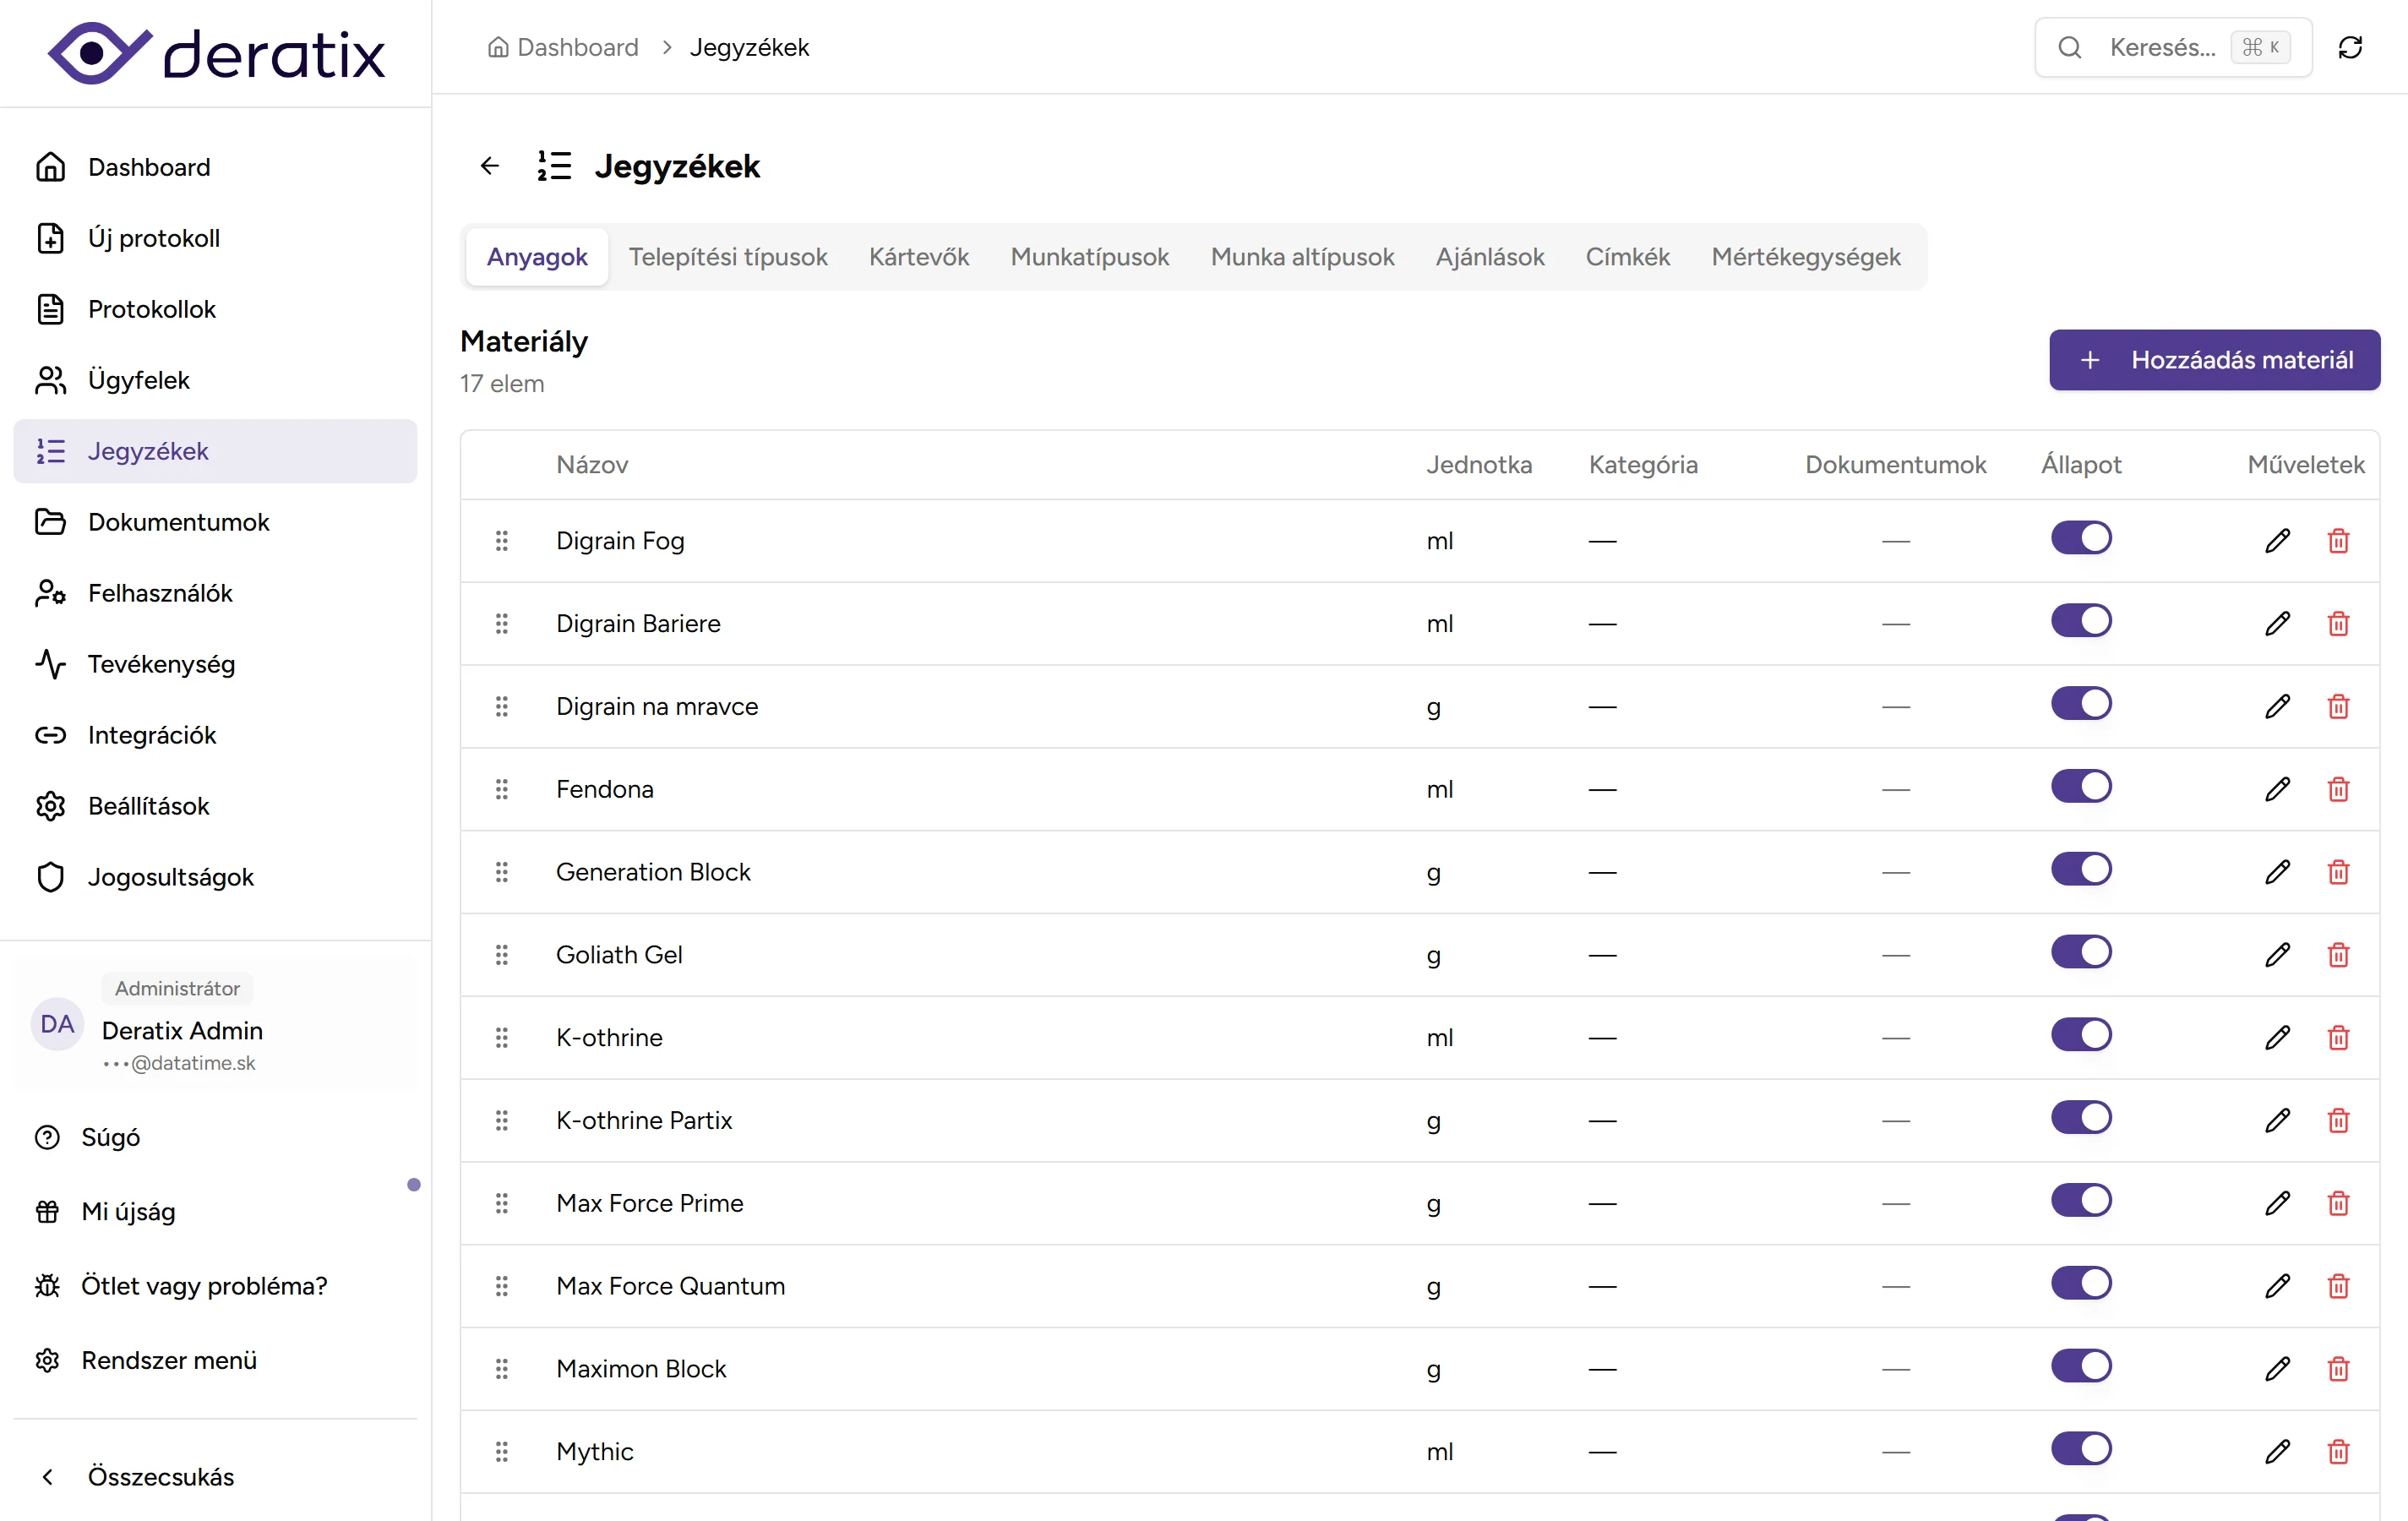Viewport: 2408px width, 1521px height.
Task: Open Tevékenység activity page in sidebar
Action: point(161,664)
